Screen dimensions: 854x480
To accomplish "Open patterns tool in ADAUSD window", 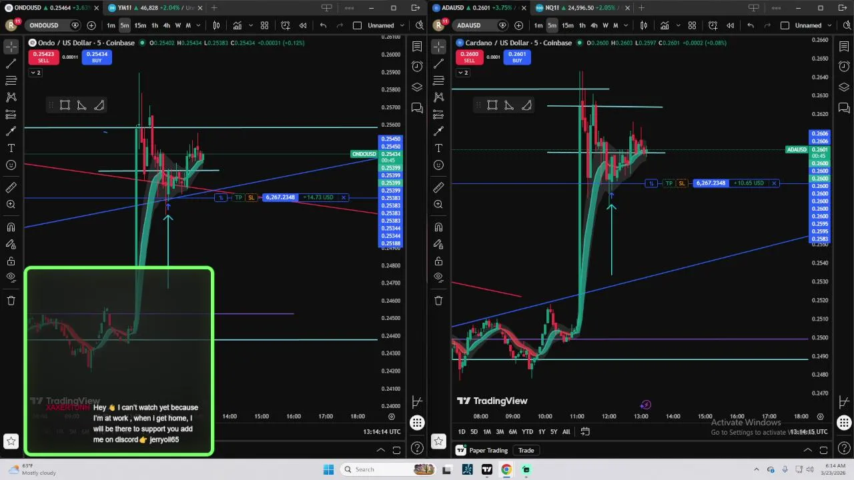I will (x=438, y=97).
